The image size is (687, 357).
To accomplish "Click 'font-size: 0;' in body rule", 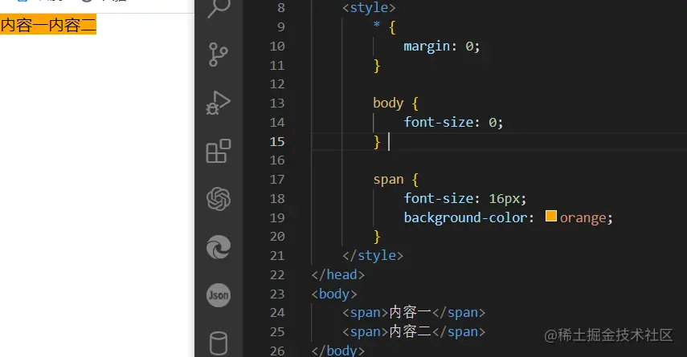I will [453, 122].
